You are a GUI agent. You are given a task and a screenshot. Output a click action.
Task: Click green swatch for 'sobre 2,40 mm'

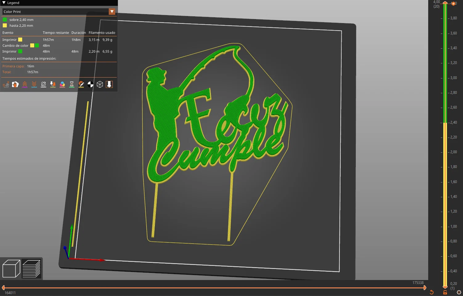coord(5,20)
